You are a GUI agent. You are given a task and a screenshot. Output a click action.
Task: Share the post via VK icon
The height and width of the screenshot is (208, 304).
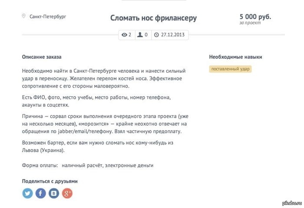(54, 193)
